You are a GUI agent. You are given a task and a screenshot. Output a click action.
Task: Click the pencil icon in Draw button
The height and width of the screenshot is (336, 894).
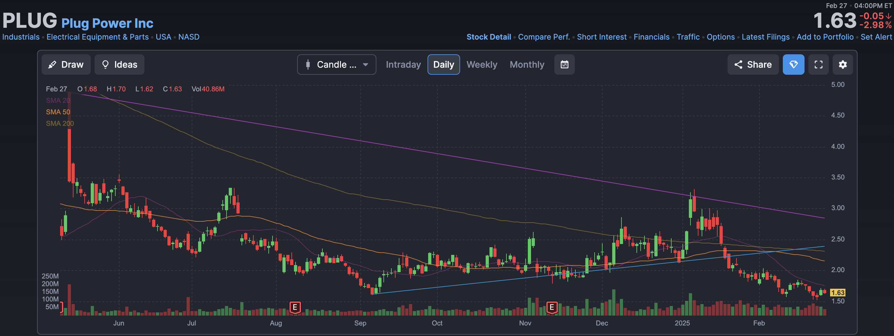point(52,65)
